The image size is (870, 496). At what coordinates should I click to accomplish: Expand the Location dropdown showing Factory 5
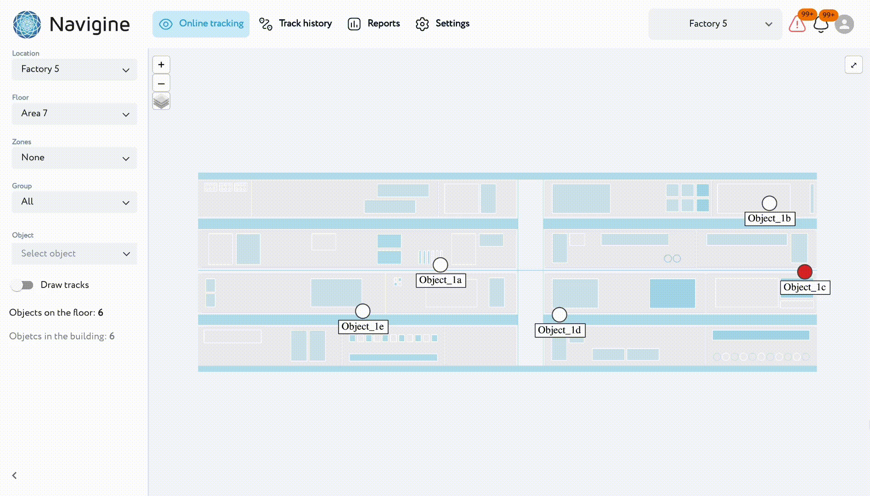(x=74, y=69)
